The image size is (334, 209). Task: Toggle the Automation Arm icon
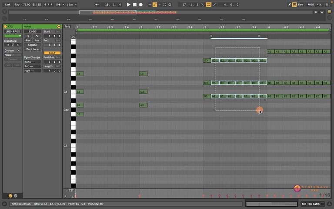coord(155,4)
